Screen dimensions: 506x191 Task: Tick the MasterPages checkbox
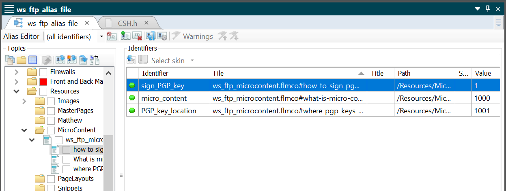[x=51, y=111]
